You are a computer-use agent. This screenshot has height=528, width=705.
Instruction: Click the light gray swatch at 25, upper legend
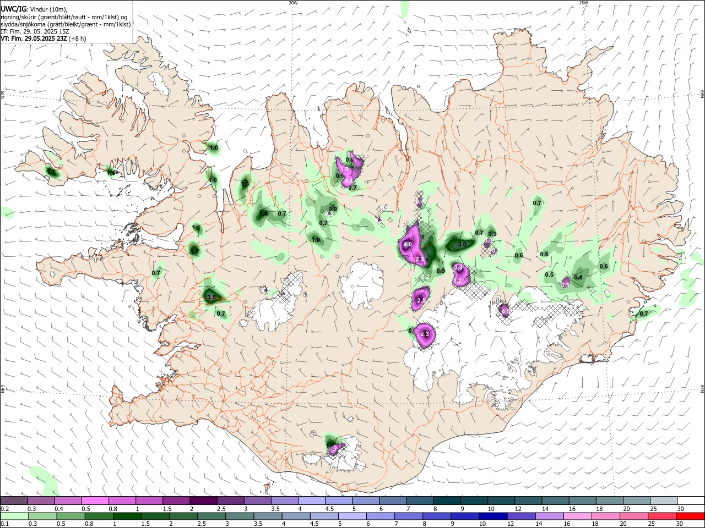pyautogui.click(x=664, y=501)
